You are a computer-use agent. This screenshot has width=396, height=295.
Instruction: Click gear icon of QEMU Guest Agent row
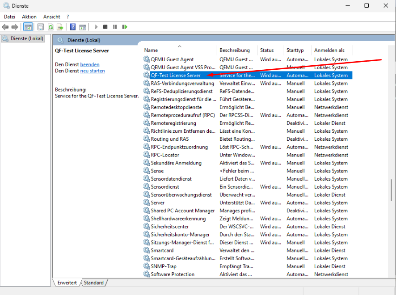point(147,59)
